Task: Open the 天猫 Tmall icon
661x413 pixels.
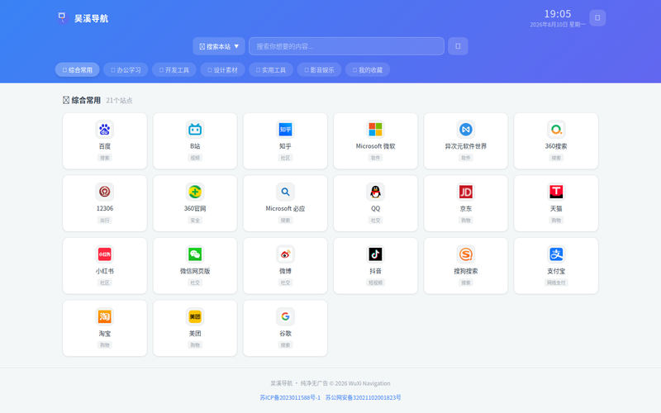Action: (x=556, y=192)
